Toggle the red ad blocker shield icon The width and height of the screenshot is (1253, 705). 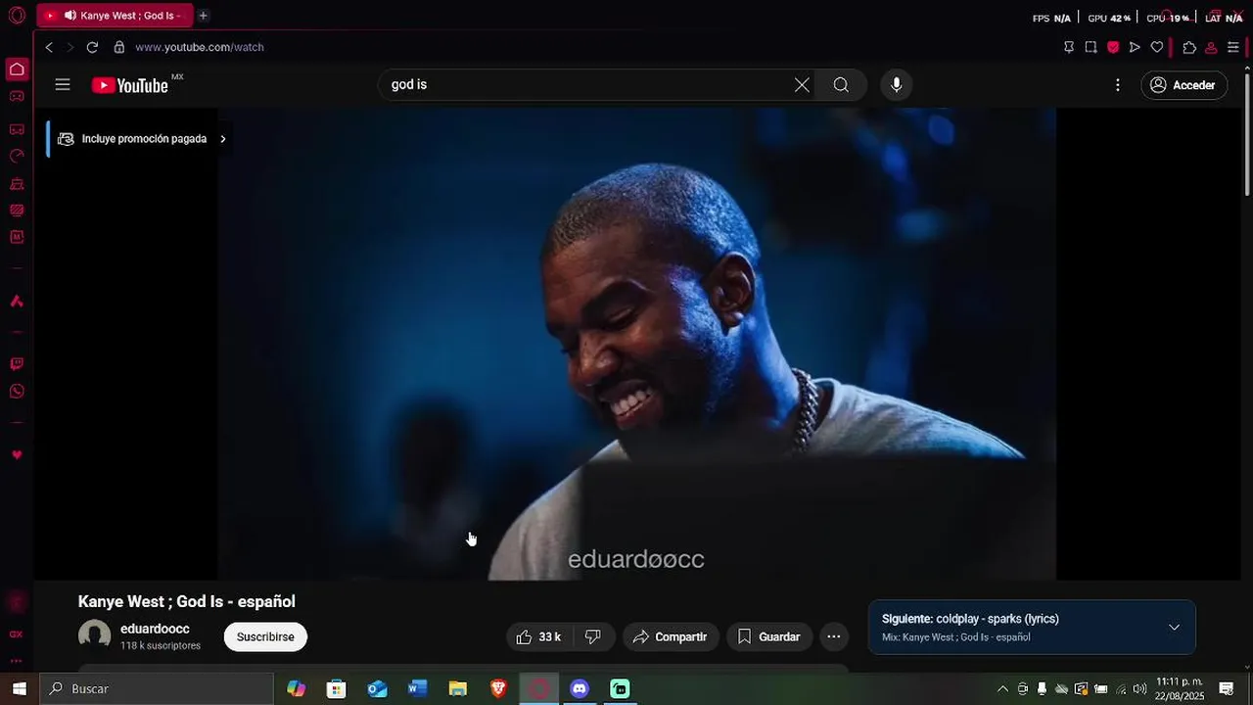tap(1113, 47)
